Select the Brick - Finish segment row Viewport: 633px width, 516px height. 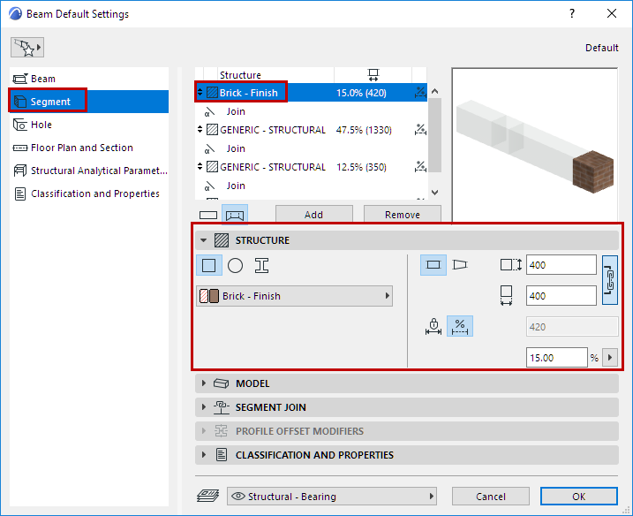point(311,93)
